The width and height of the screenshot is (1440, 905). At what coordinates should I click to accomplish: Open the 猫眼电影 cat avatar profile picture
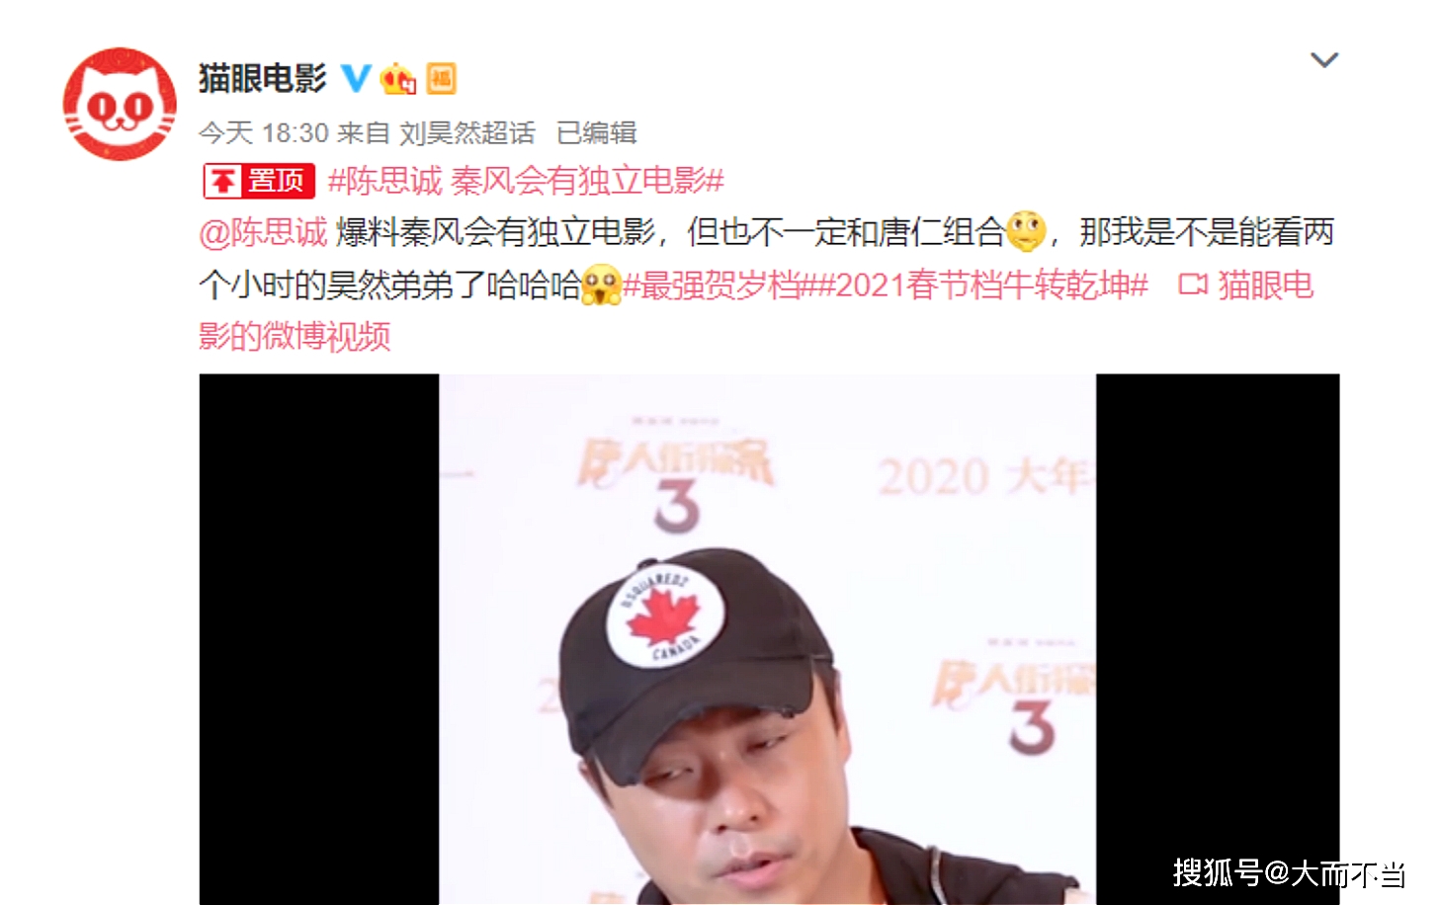tap(120, 104)
